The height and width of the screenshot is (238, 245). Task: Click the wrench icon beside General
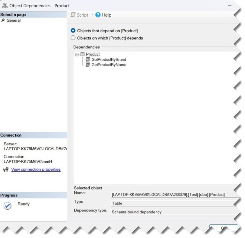3,20
